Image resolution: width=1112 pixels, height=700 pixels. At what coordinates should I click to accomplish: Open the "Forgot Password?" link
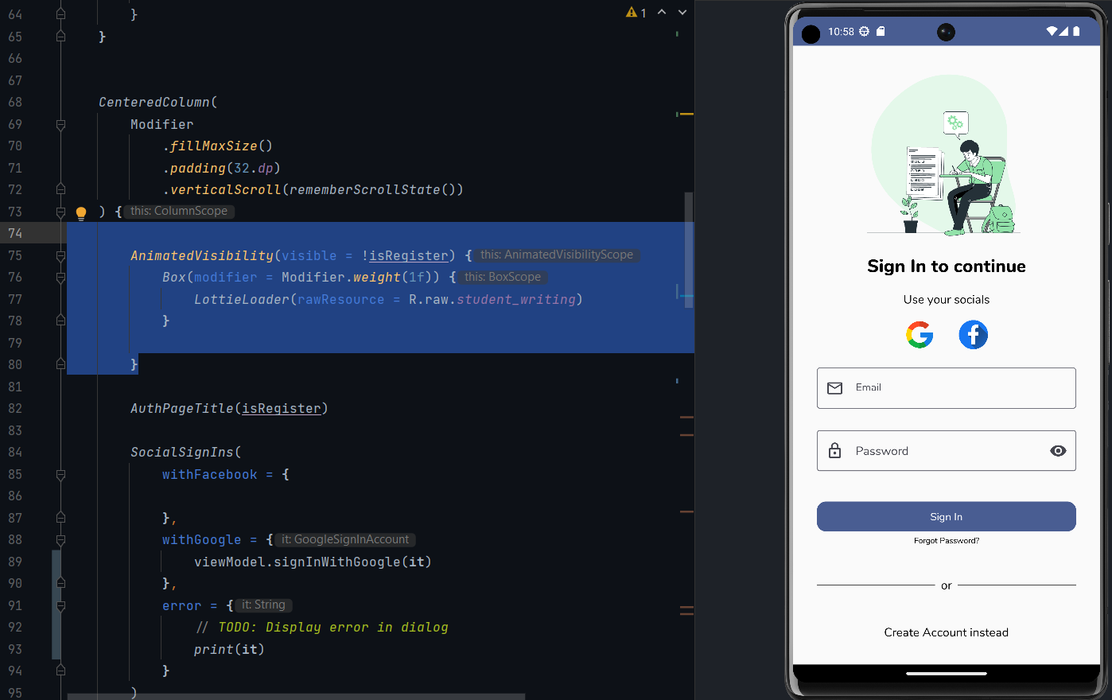pos(946,540)
